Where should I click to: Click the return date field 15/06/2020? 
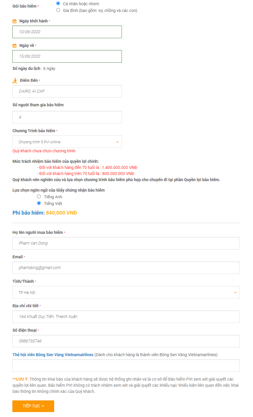tap(67, 56)
